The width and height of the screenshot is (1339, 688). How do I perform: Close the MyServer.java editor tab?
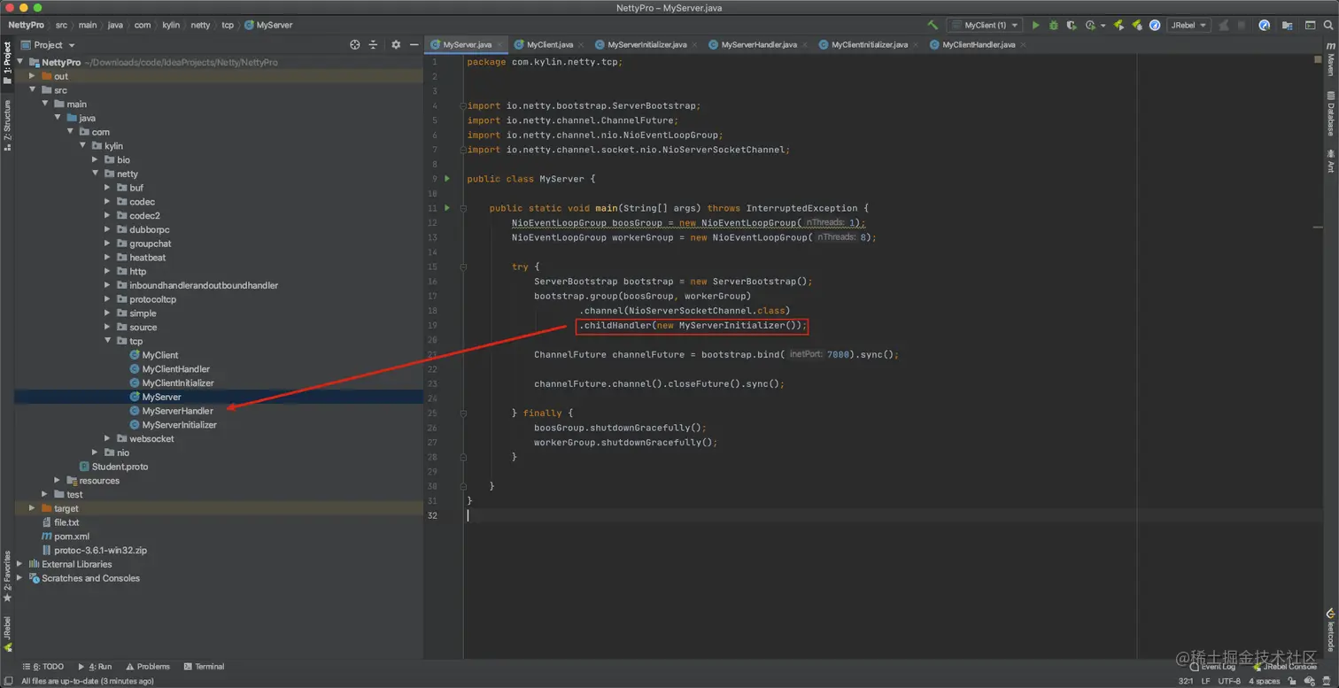[x=500, y=44]
